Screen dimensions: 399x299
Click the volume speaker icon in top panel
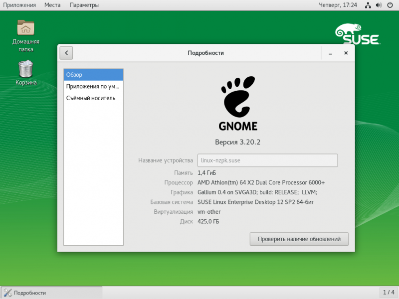379,5
